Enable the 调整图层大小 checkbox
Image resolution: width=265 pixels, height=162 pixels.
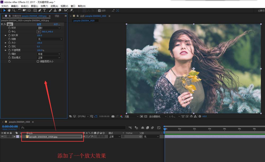coord(38,61)
